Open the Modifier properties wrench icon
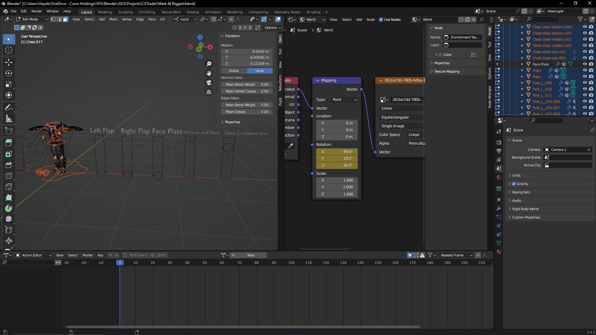 [x=499, y=208]
